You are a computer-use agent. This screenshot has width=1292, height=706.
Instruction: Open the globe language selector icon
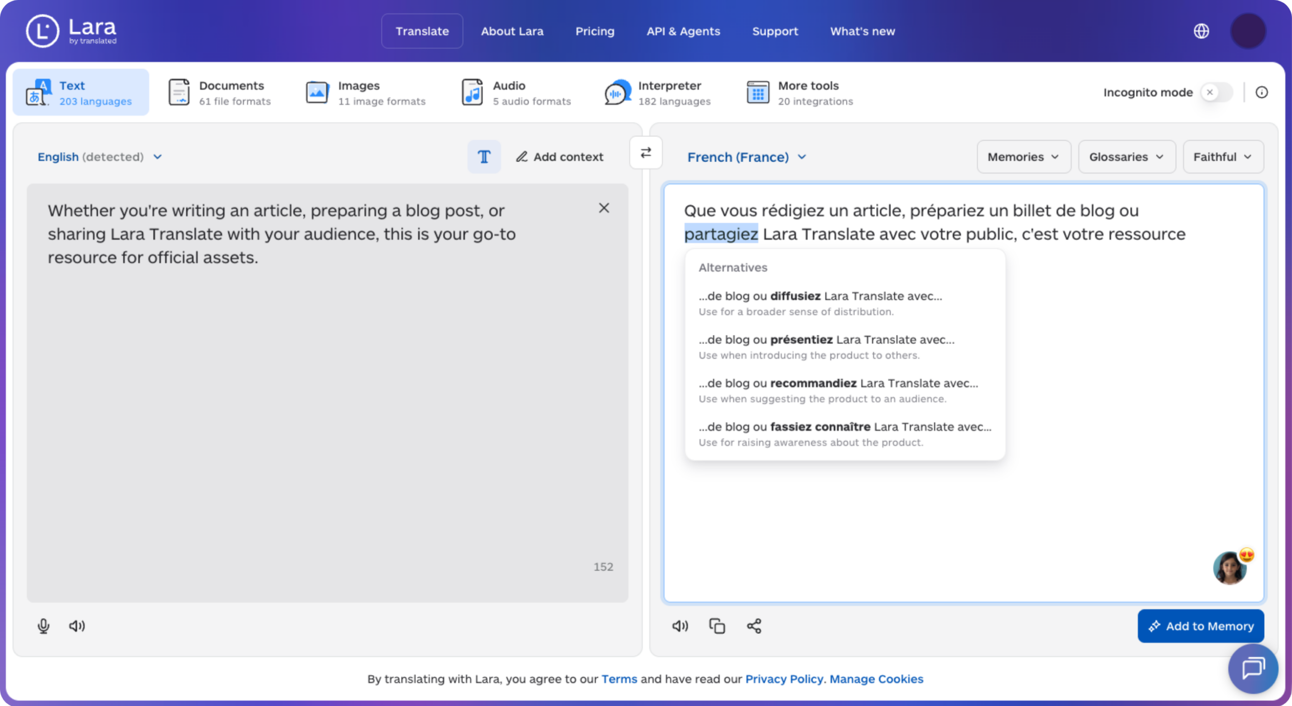(1201, 31)
